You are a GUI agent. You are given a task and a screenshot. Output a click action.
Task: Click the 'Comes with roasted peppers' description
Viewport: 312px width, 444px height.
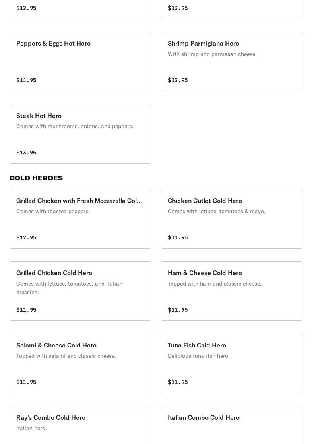pyautogui.click(x=53, y=211)
